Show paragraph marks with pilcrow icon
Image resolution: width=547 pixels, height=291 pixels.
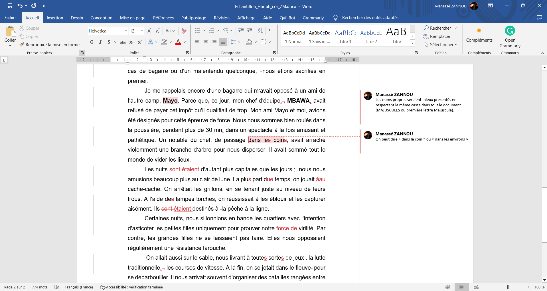(270, 31)
